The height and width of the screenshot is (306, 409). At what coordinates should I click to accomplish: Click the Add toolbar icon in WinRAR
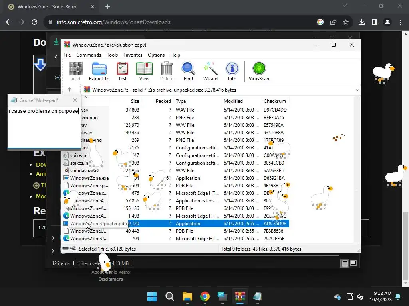(76, 72)
